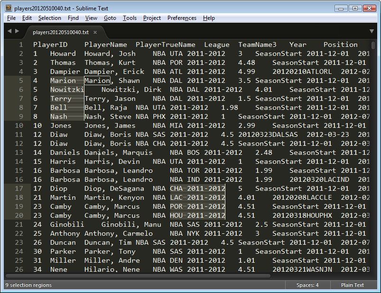Open the Project menu
The image size is (381, 293).
(x=152, y=18)
